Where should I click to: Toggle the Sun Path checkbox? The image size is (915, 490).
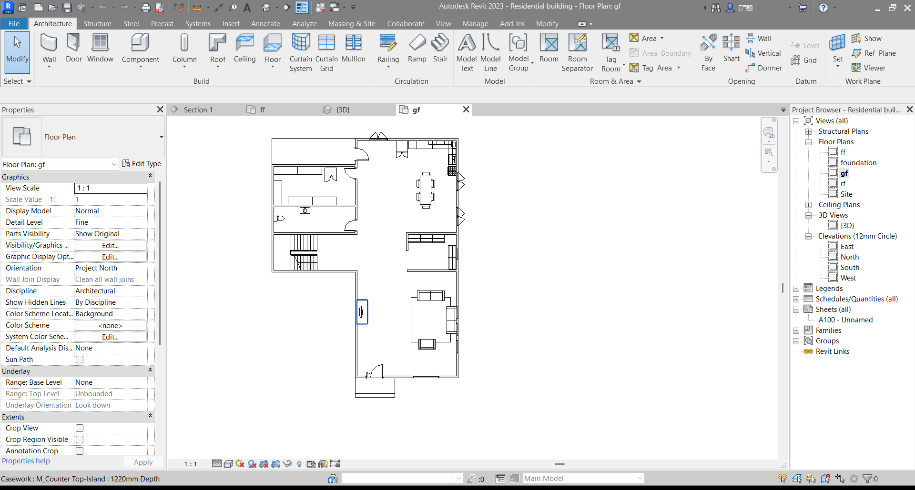[x=80, y=360]
